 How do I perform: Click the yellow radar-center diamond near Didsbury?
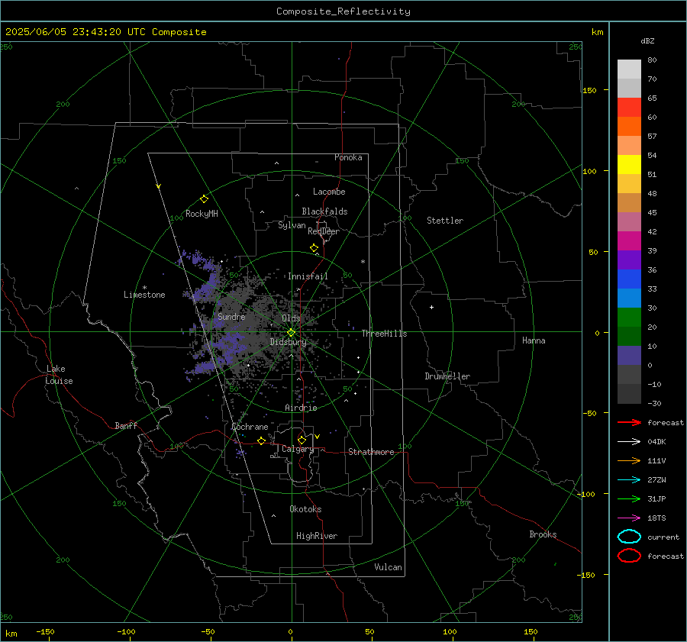pos(291,333)
